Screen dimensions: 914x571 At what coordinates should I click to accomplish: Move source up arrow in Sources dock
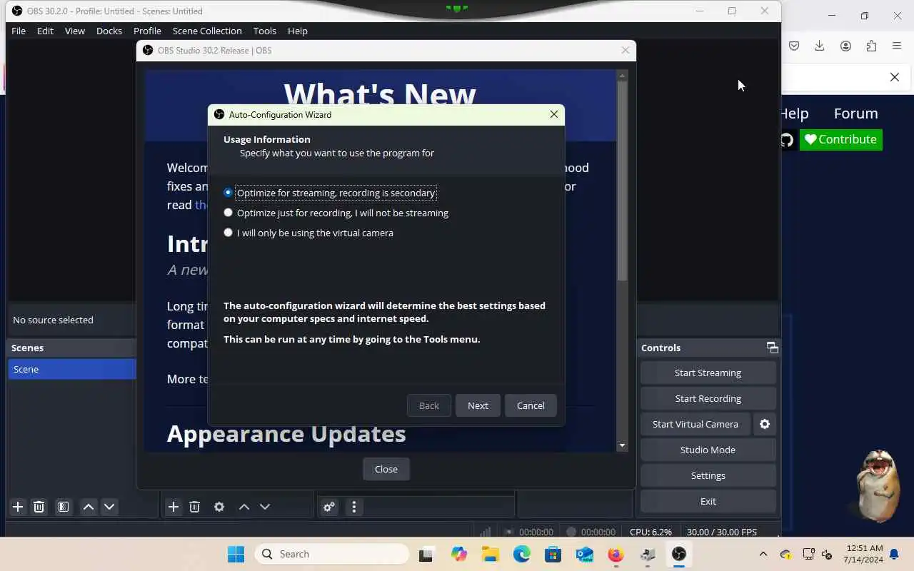click(x=244, y=507)
